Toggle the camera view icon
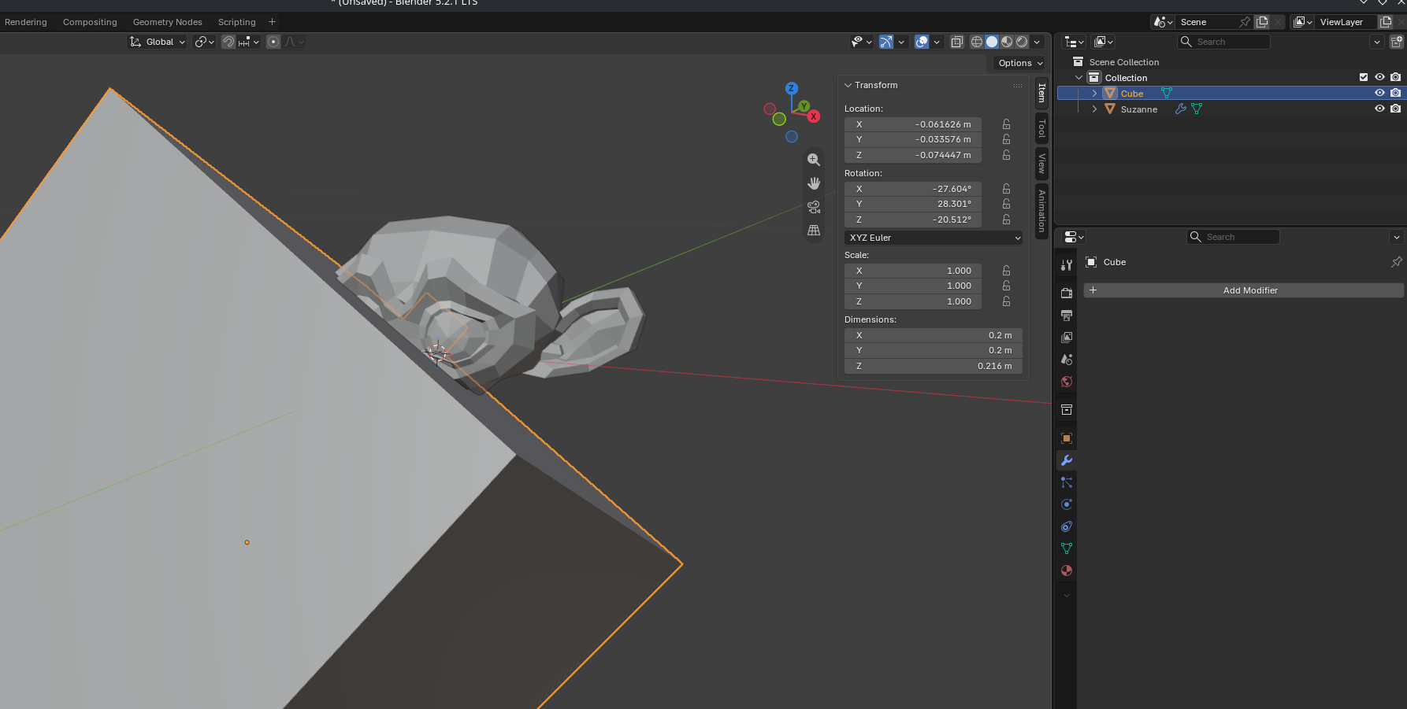Viewport: 1407px width, 709px height. (814, 207)
